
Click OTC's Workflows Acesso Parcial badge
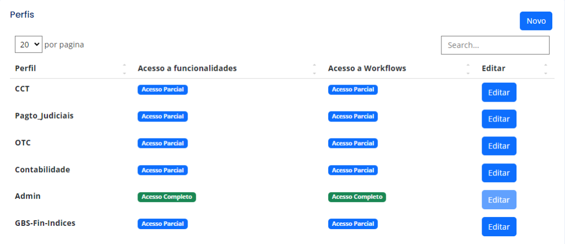353,144
